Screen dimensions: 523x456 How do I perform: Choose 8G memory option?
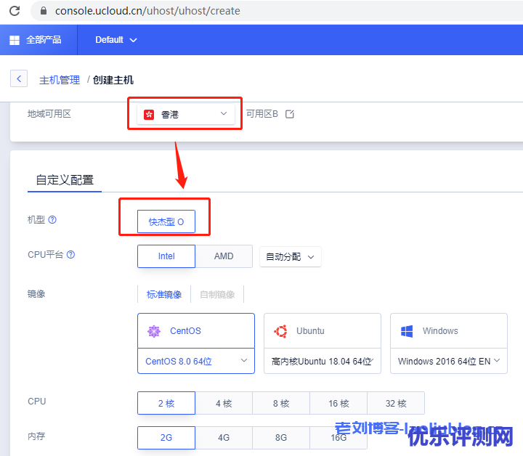point(281,438)
